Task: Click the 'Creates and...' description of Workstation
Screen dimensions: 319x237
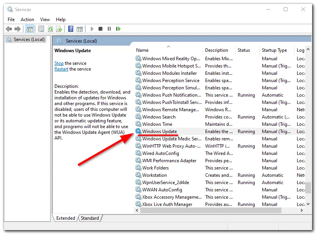Action: [x=219, y=175]
